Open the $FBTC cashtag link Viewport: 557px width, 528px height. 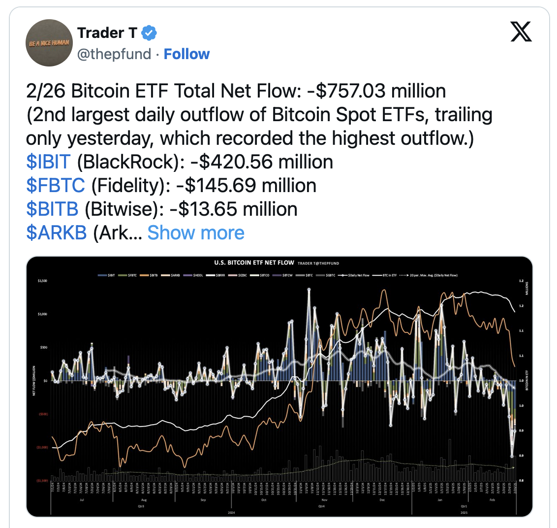tap(56, 185)
